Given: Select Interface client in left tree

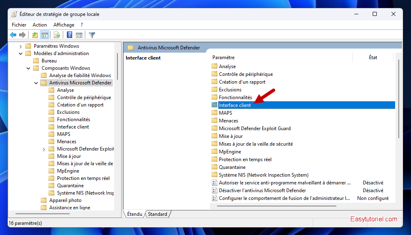Looking at the screenshot, I should coord(73,126).
